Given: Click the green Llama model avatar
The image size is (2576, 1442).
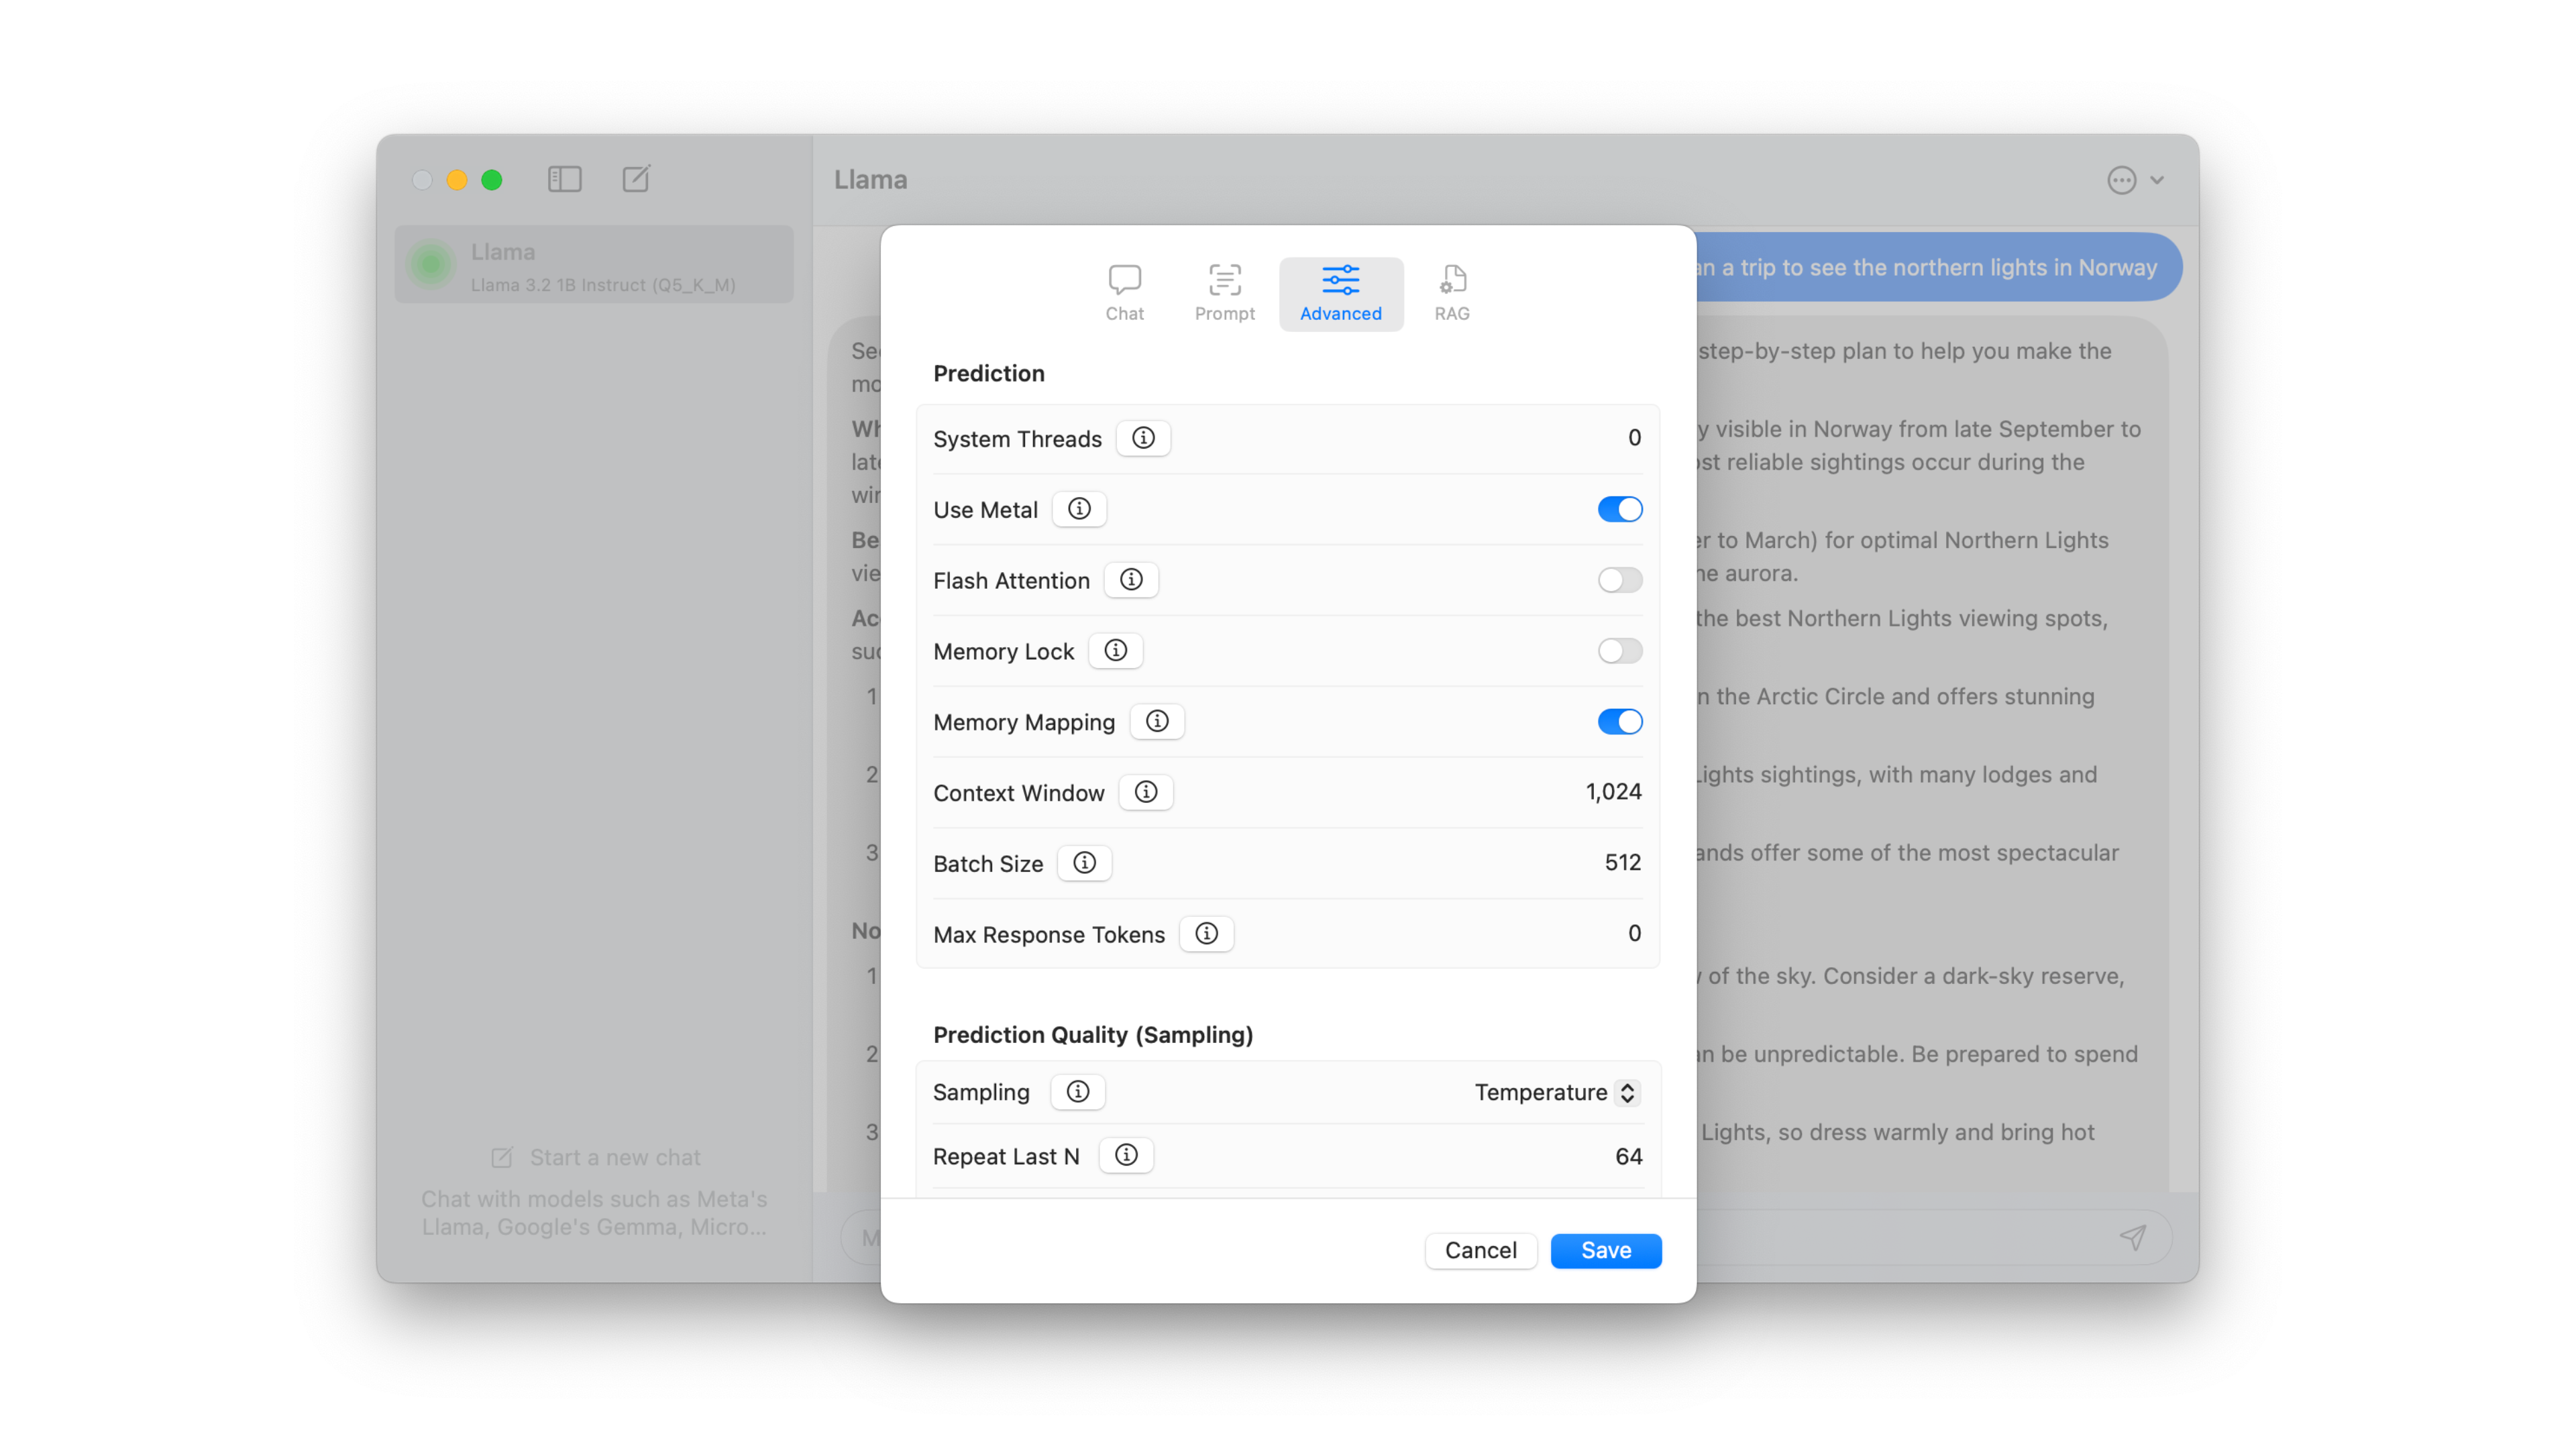Looking at the screenshot, I should [431, 265].
